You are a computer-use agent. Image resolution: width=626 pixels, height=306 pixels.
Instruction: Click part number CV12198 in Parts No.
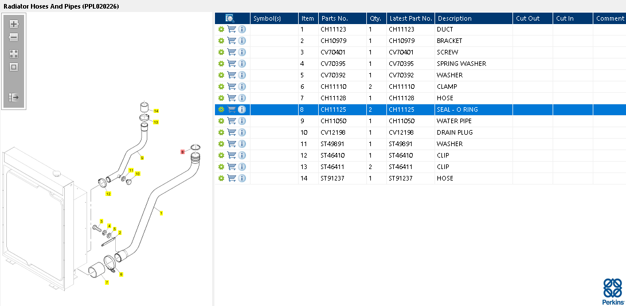point(333,132)
